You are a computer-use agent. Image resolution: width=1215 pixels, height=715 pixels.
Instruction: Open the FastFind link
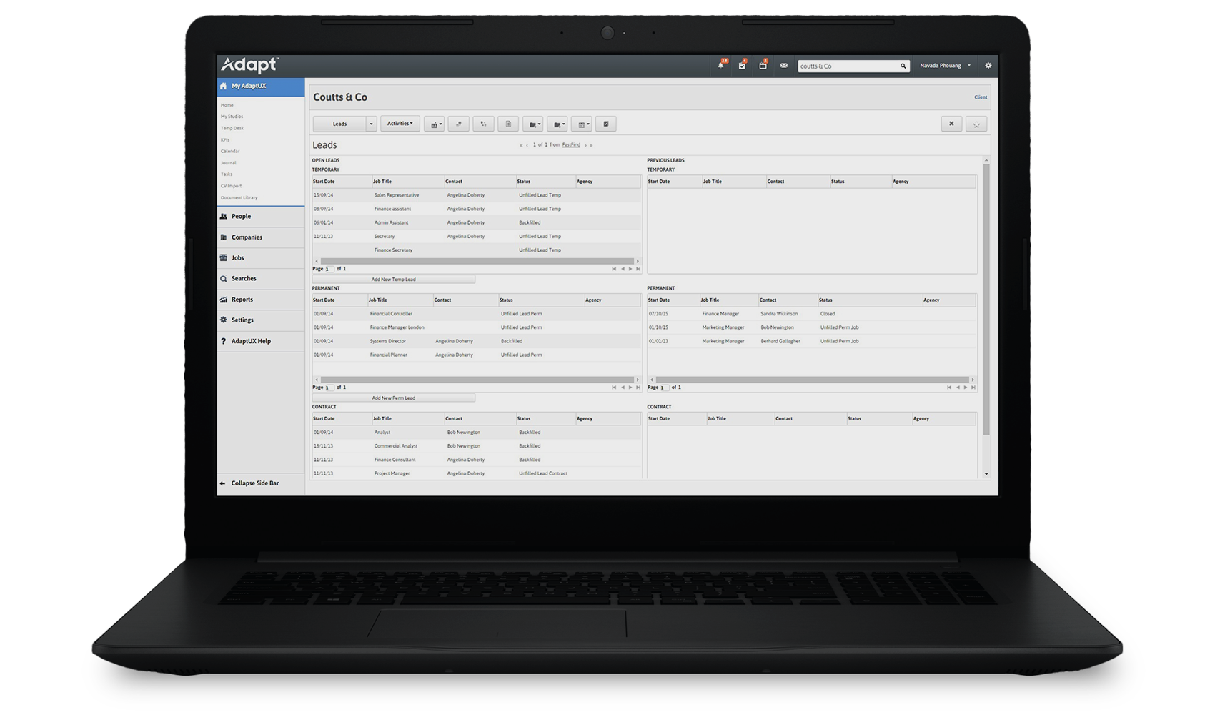point(571,145)
